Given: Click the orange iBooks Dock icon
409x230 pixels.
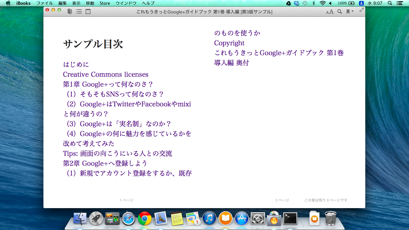Looking at the screenshot, I should pyautogui.click(x=225, y=219).
